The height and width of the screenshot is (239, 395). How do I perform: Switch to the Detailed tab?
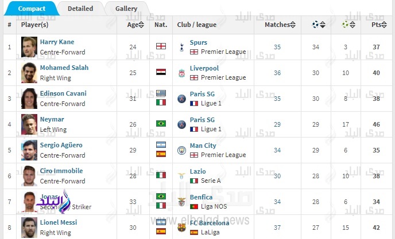click(80, 9)
